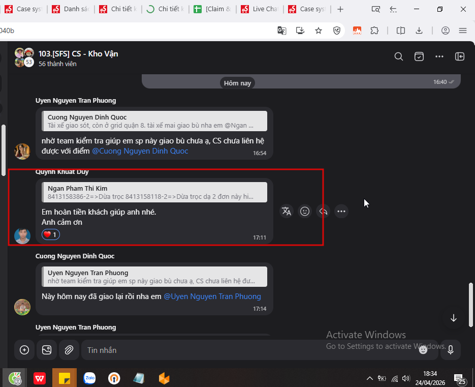Add emoji reaction to the 17:11 message
The image size is (475, 387).
tap(305, 211)
